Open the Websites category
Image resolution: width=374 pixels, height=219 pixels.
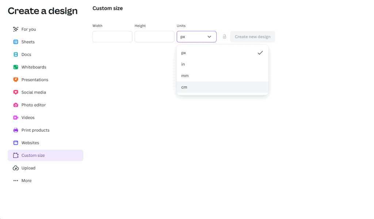click(30, 143)
